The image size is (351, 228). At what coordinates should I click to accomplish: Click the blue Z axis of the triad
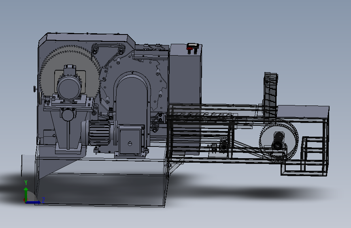[x=33, y=202]
